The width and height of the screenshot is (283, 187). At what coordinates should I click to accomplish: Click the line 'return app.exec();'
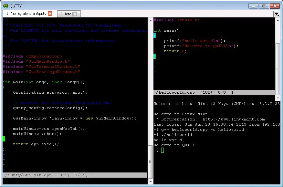point(36,144)
